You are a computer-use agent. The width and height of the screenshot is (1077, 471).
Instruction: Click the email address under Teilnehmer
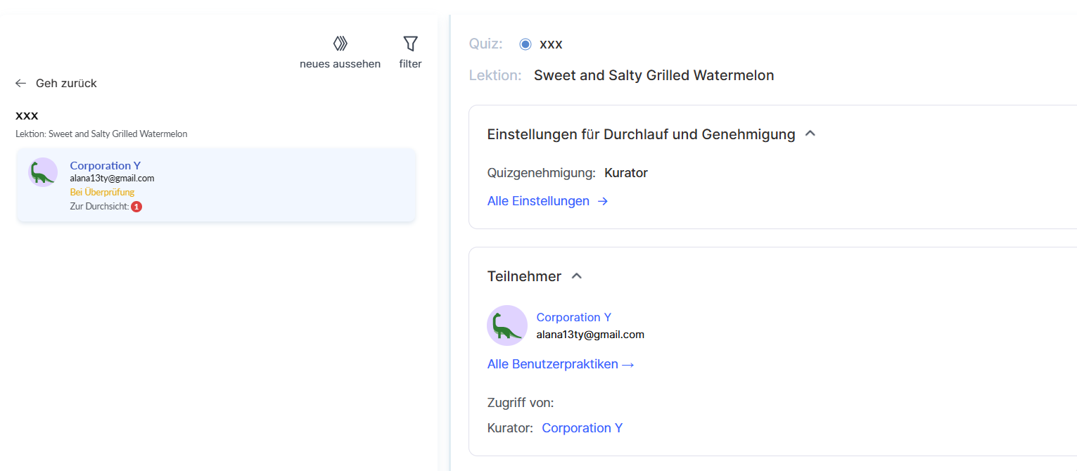pyautogui.click(x=590, y=335)
